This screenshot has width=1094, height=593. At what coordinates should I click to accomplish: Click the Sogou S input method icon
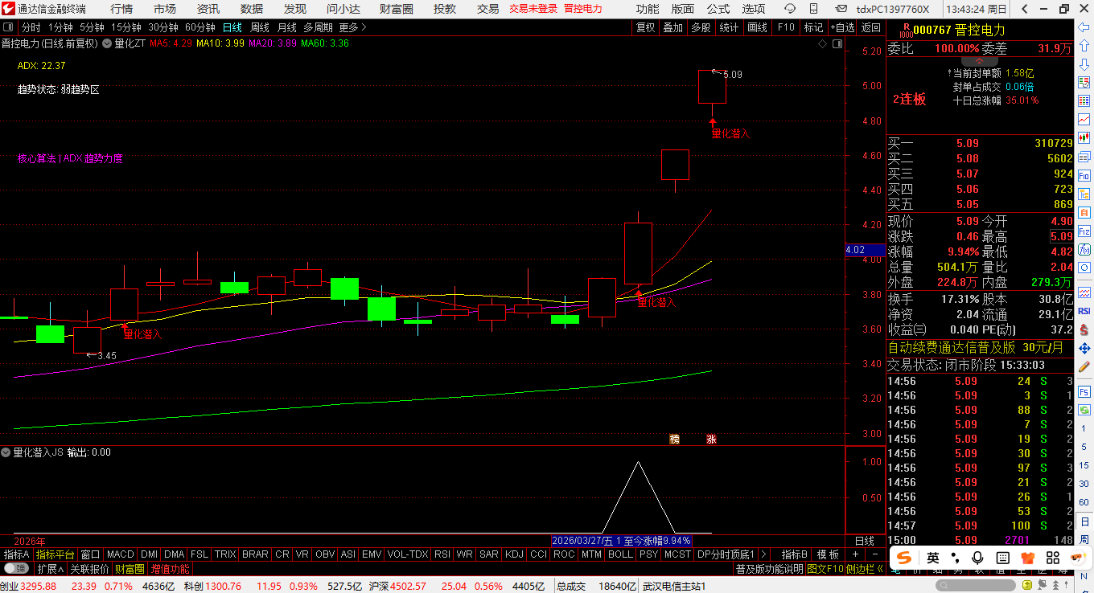point(903,558)
